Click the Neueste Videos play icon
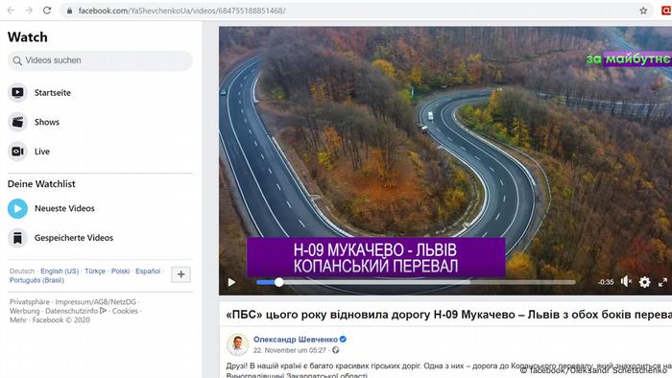Viewport: 672px width, 378px height. coord(17,209)
